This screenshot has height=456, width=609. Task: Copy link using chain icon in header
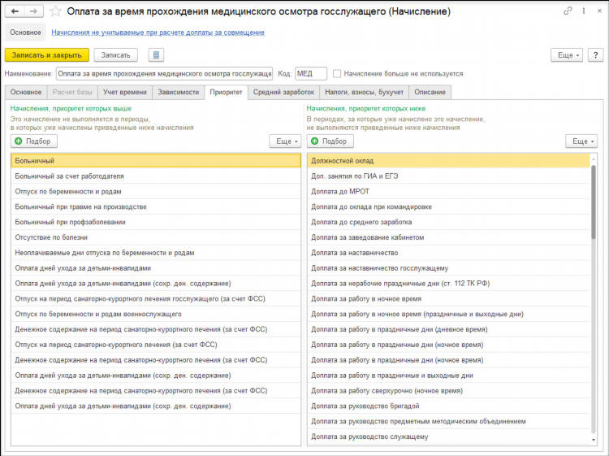568,11
